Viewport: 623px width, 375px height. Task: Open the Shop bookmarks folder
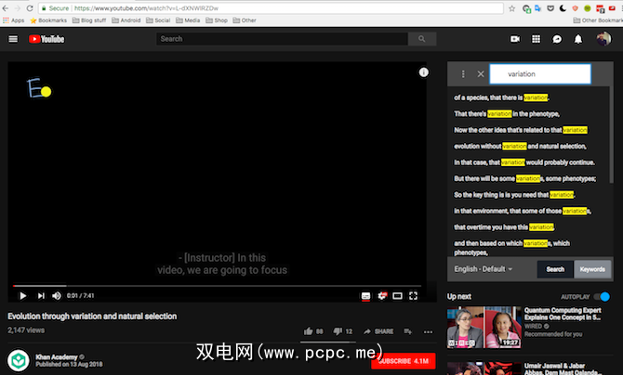pyautogui.click(x=216, y=20)
